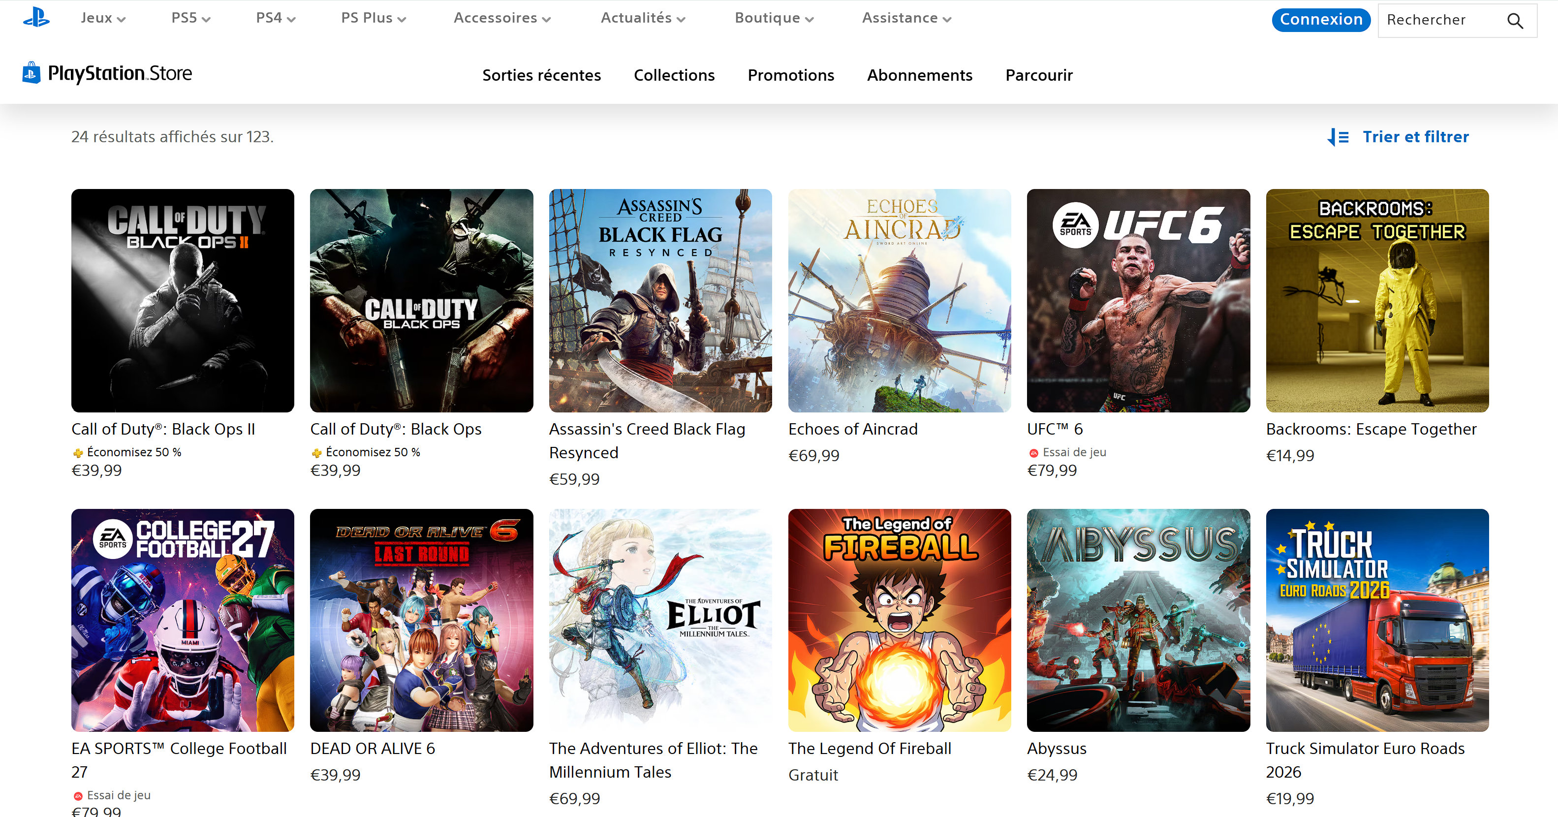This screenshot has height=817, width=1558.
Task: Open the Promotions tab
Action: click(790, 75)
